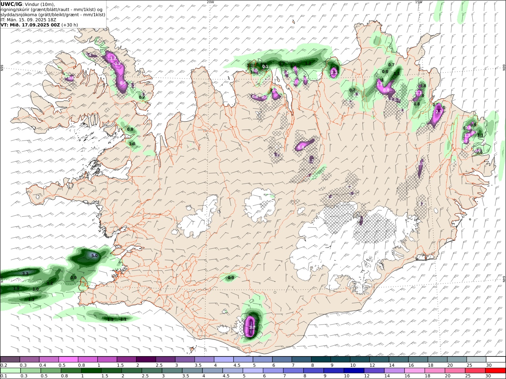Click the '0.1' label in lower legend
Image resolution: width=506 pixels, height=379 pixels.
(4, 376)
